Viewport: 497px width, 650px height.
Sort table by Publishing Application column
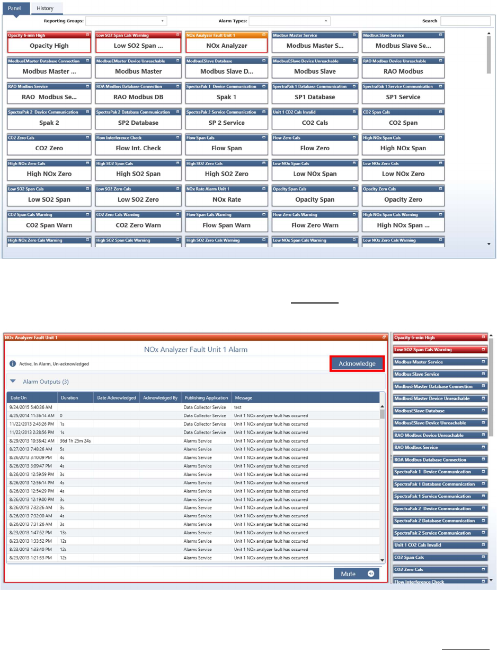207,397
